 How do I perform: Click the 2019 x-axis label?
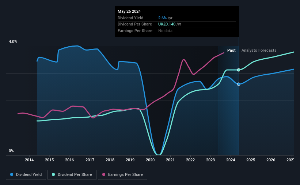tap(130, 160)
